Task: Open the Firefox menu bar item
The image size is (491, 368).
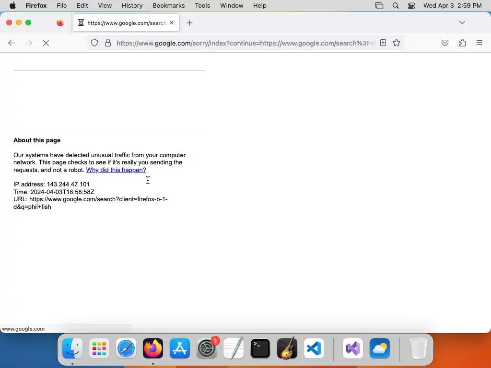Action: 36,6
